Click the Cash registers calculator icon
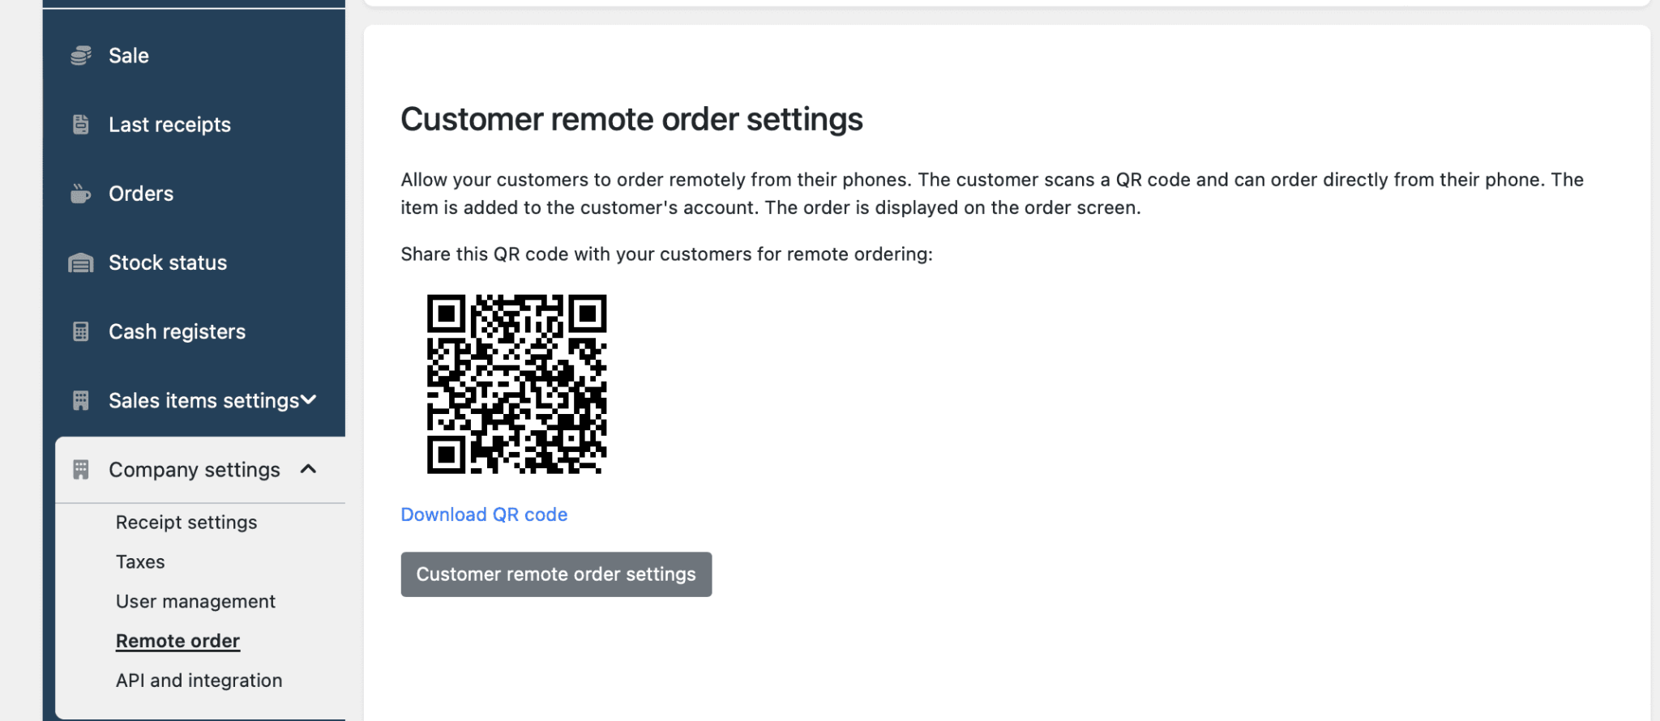 (80, 331)
